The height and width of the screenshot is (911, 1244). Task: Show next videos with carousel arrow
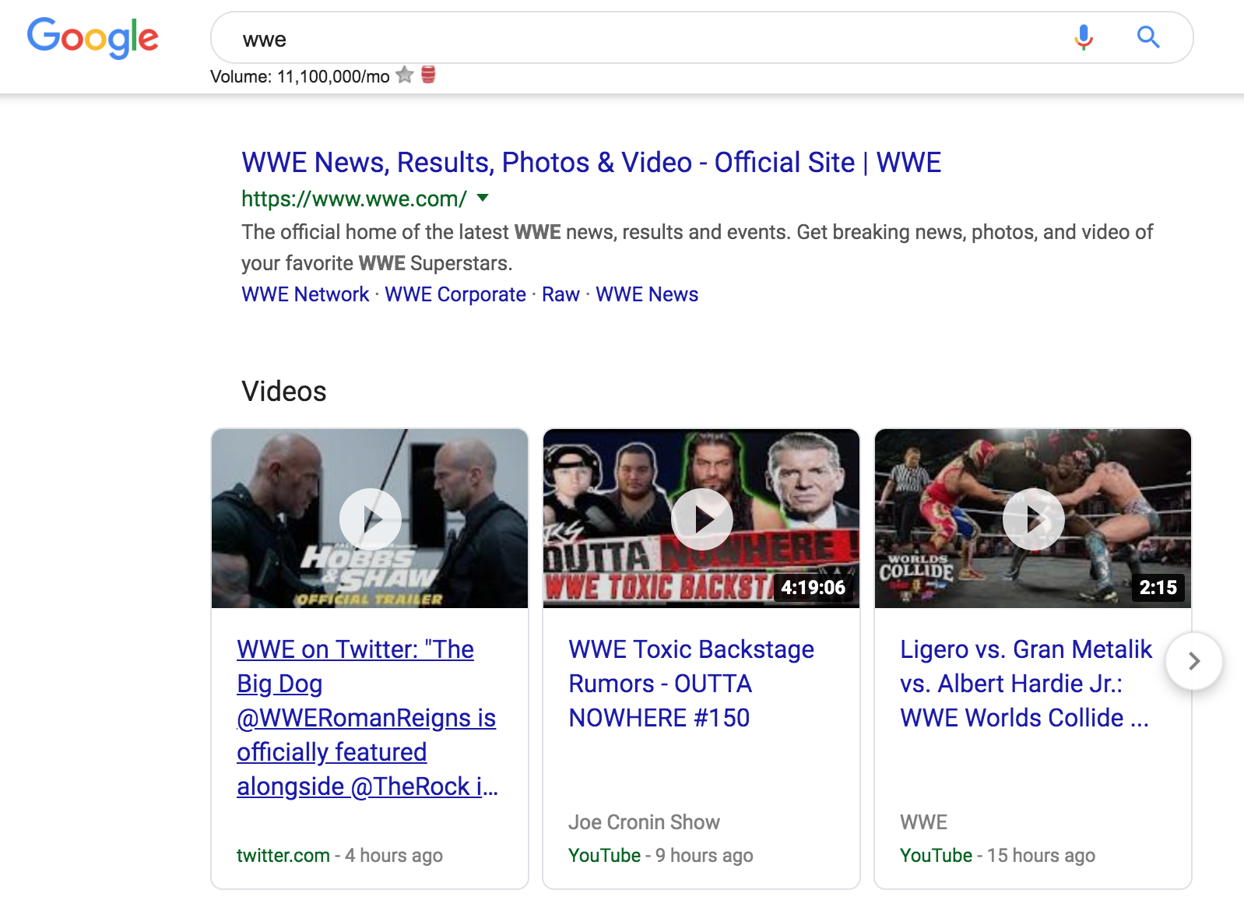(x=1193, y=661)
